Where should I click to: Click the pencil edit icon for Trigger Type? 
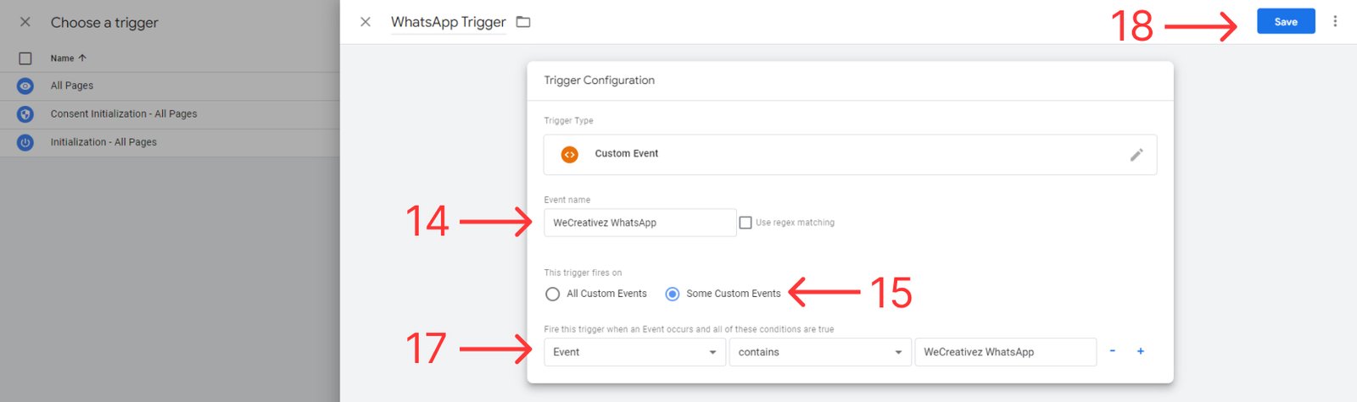(x=1136, y=155)
